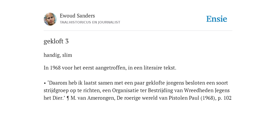Click the bullet point before the quote

[45, 83]
